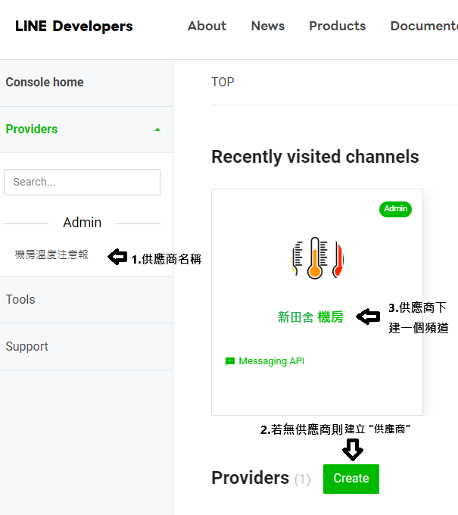This screenshot has width=458, height=515.
Task: Open the About menu item
Action: click(x=207, y=26)
